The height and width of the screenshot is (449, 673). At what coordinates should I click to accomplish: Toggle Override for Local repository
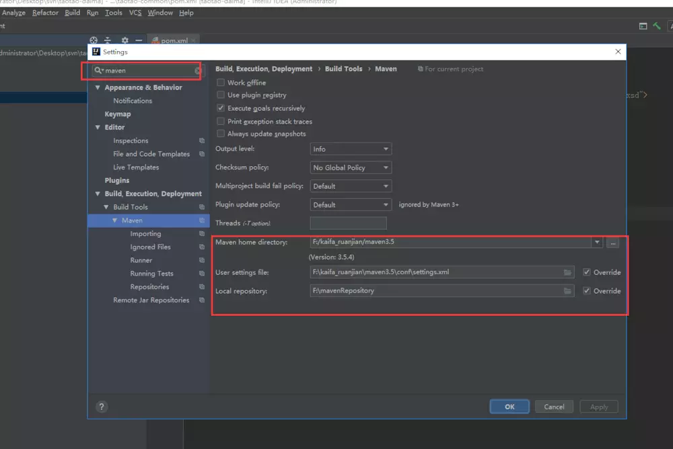tap(587, 291)
